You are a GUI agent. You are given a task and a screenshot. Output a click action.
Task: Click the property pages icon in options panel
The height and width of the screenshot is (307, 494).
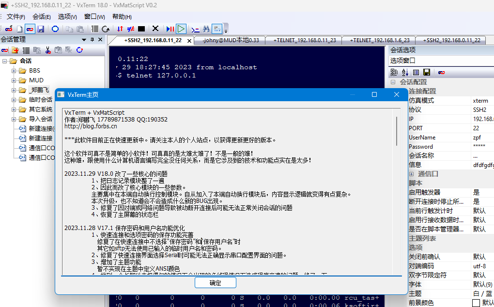point(416,73)
